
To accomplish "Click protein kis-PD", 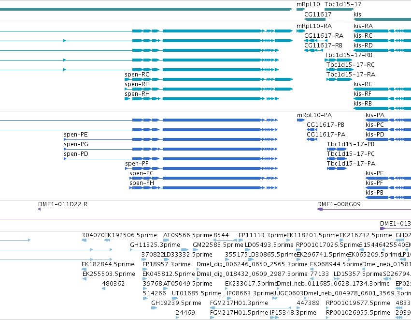I will coord(375,135).
